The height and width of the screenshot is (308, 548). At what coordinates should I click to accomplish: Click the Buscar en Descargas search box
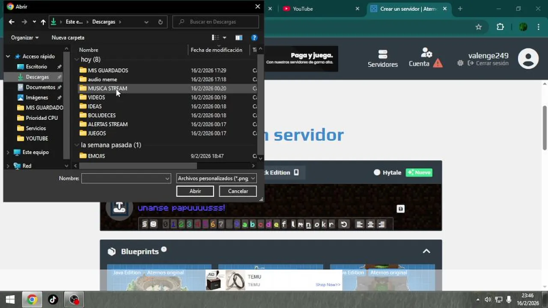pos(216,22)
